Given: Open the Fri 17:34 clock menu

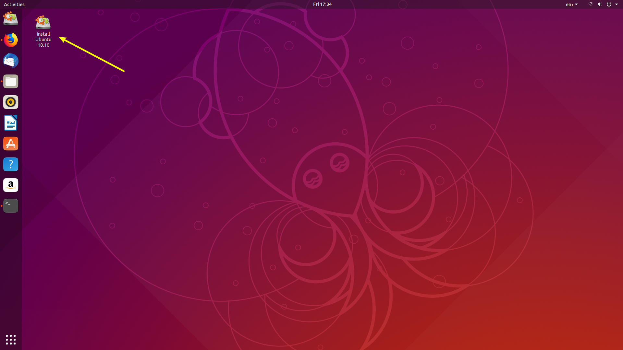Looking at the screenshot, I should tap(322, 4).
